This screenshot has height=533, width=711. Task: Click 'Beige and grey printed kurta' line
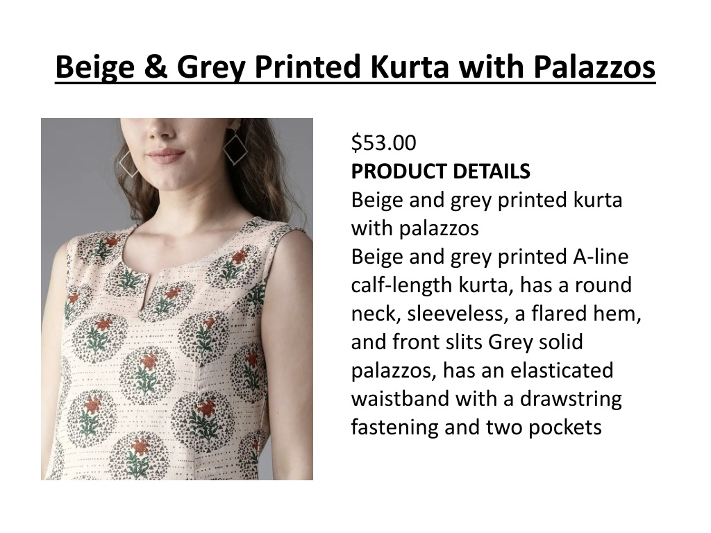(487, 201)
